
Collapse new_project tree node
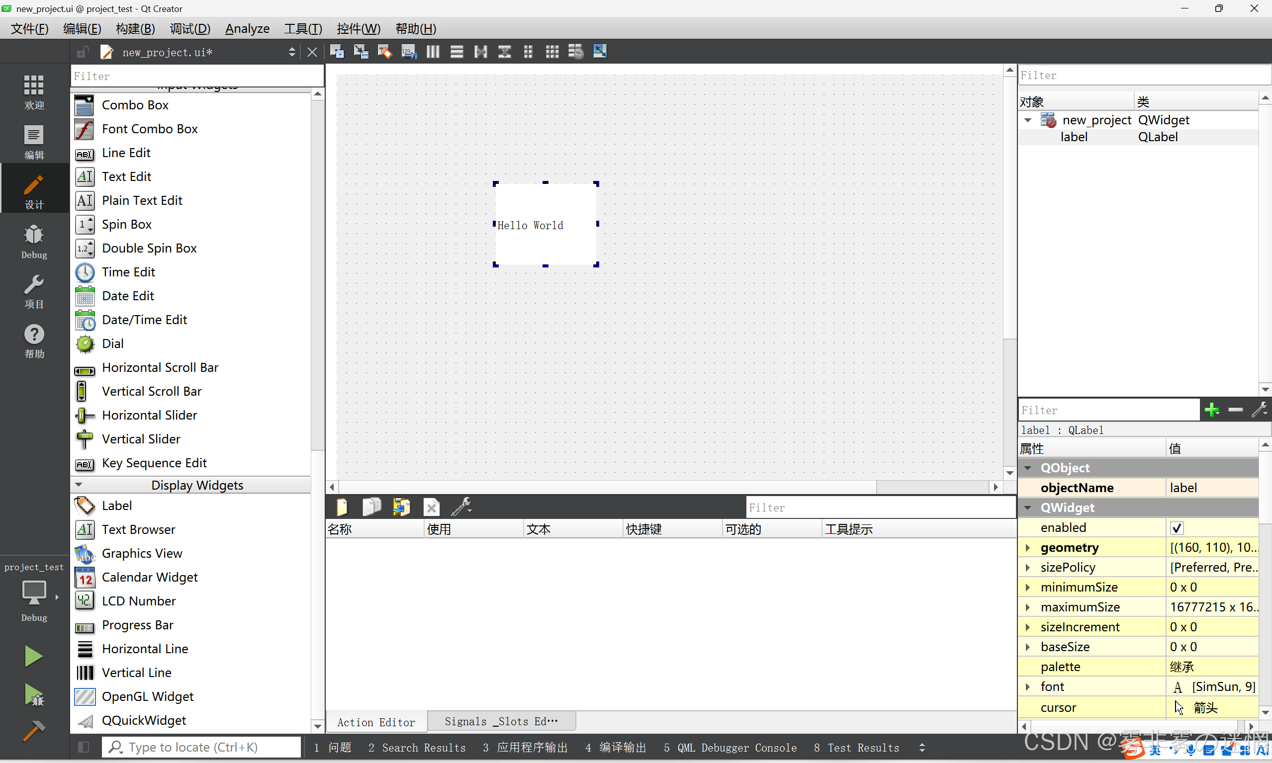[x=1028, y=120]
